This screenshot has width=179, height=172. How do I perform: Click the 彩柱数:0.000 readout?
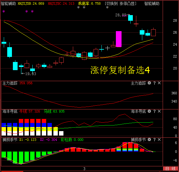click(72, 140)
